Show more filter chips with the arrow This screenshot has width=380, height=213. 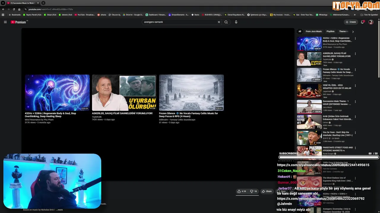pos(353,31)
